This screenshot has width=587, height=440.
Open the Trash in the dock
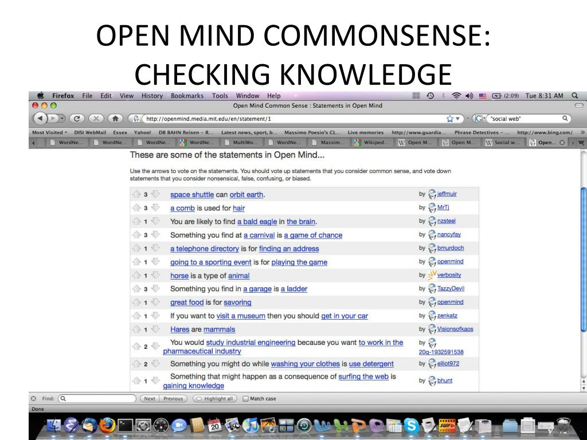[x=563, y=426]
